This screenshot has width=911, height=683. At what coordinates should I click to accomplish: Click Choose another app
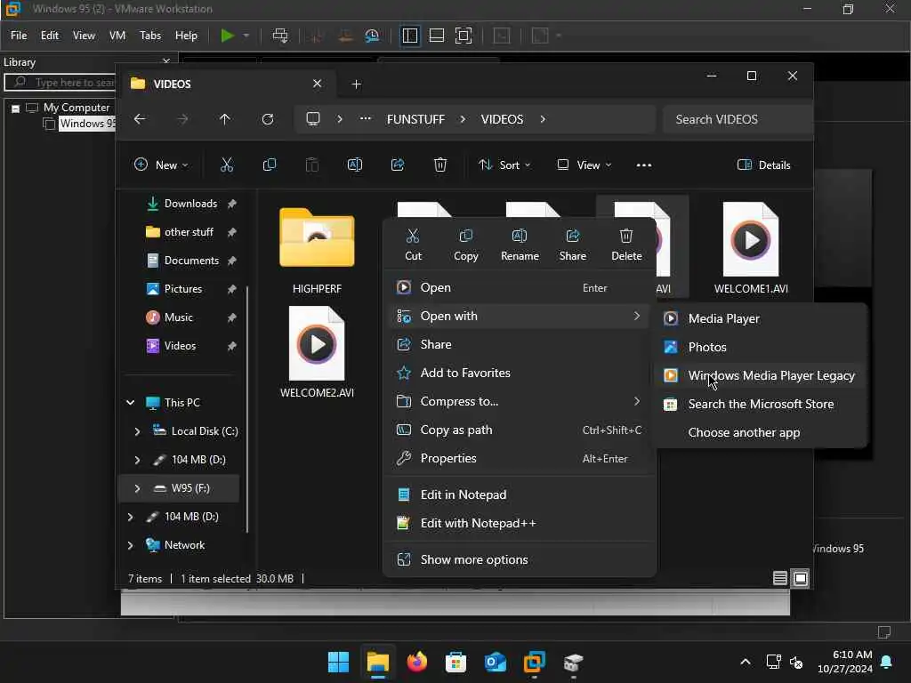pos(760,433)
